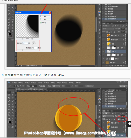131x138 pixels.
Task: Select the Eyedropper tool in motion blur screenshot
Action: tap(13, 11)
